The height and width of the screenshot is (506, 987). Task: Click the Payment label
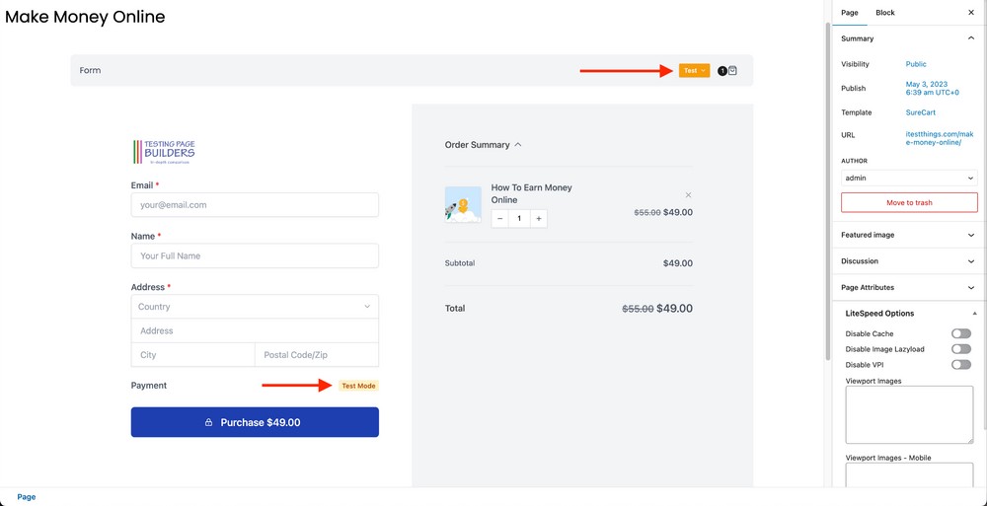pos(149,385)
